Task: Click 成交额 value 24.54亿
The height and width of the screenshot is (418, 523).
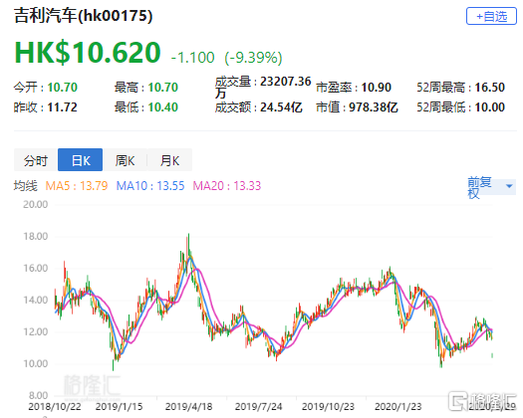Action: point(281,107)
